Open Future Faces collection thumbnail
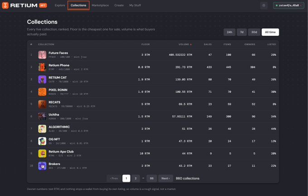The width and height of the screenshot is (308, 196). point(42,55)
